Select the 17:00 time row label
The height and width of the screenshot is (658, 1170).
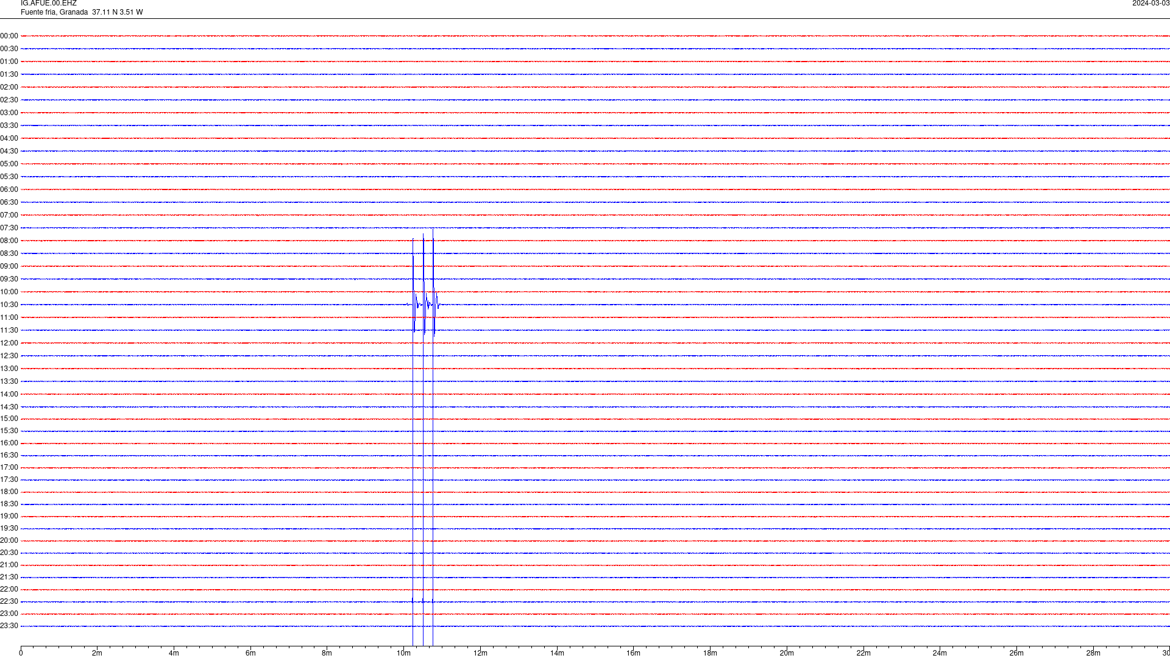pyautogui.click(x=9, y=467)
